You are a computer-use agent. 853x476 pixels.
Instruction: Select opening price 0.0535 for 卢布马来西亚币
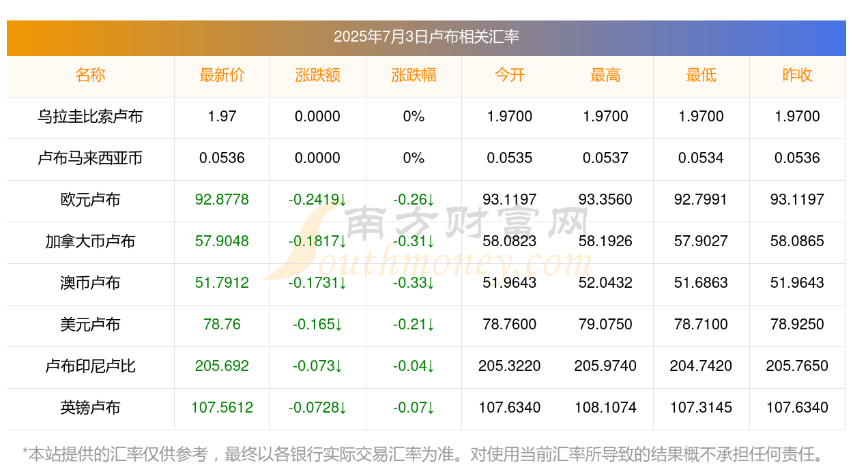pyautogui.click(x=510, y=158)
